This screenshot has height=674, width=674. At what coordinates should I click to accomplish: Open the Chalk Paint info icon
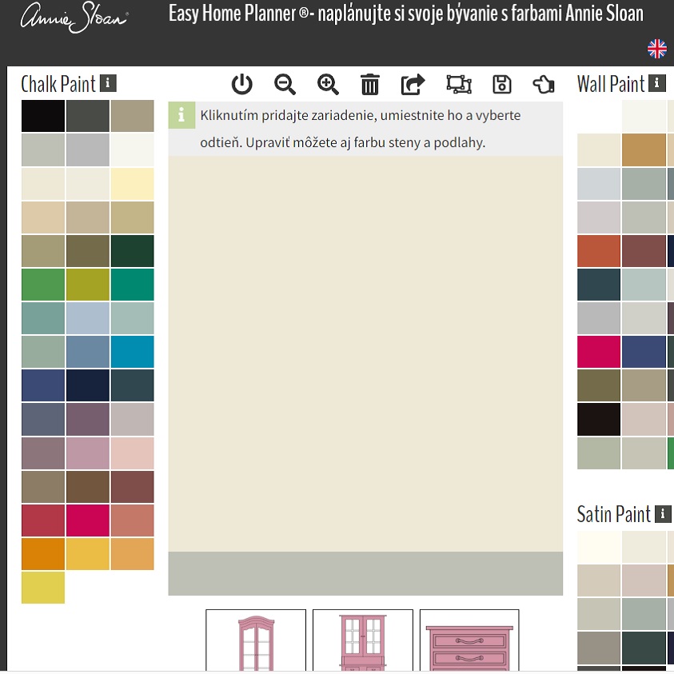point(108,83)
